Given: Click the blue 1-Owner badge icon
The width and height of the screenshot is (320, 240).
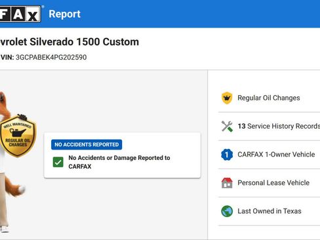Looking at the screenshot, I should 227,155.
